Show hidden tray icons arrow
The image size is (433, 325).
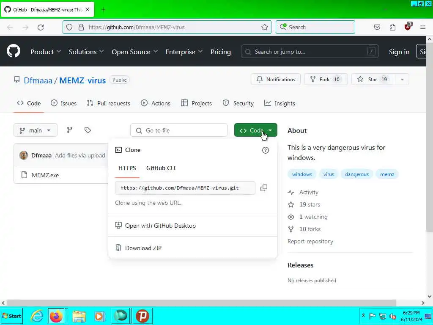363,316
